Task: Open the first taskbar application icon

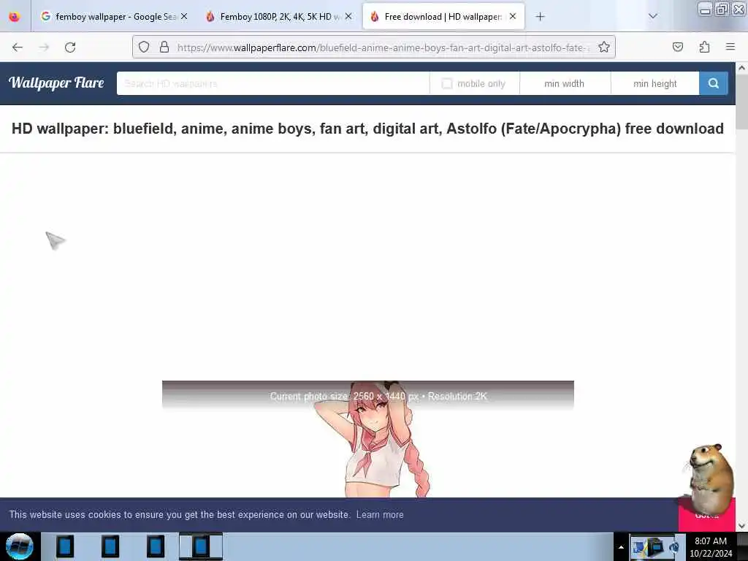Action: [65, 546]
